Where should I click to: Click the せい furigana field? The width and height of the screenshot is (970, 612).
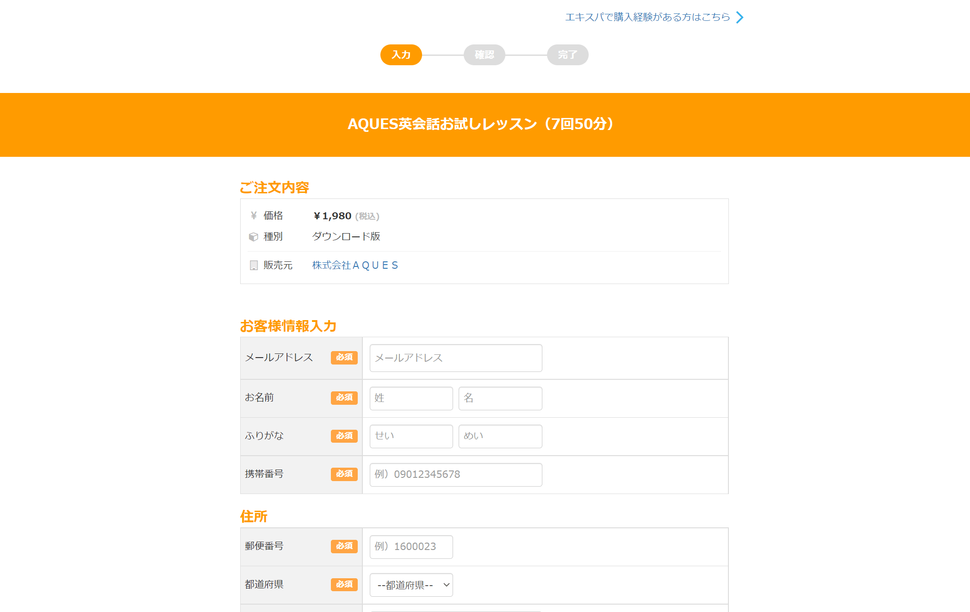pyautogui.click(x=411, y=436)
